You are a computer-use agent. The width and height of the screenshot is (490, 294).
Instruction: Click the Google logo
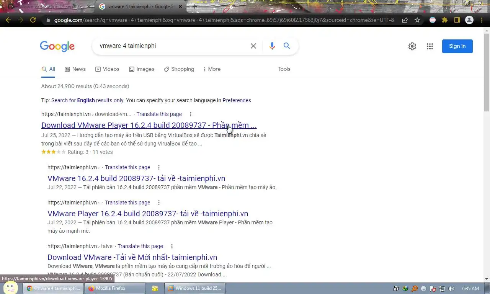click(x=57, y=46)
